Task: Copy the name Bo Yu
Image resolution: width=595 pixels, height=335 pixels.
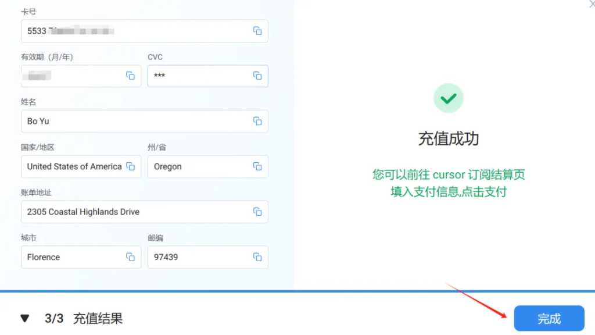Action: coord(257,121)
